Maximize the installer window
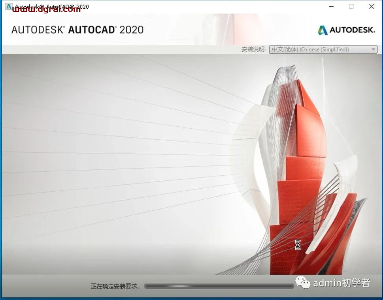 (351, 7)
